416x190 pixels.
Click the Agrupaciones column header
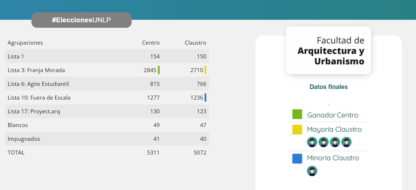pyautogui.click(x=25, y=43)
